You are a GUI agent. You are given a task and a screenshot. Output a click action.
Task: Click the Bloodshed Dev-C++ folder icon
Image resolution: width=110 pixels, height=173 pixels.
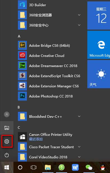pyautogui.click(x=22, y=117)
